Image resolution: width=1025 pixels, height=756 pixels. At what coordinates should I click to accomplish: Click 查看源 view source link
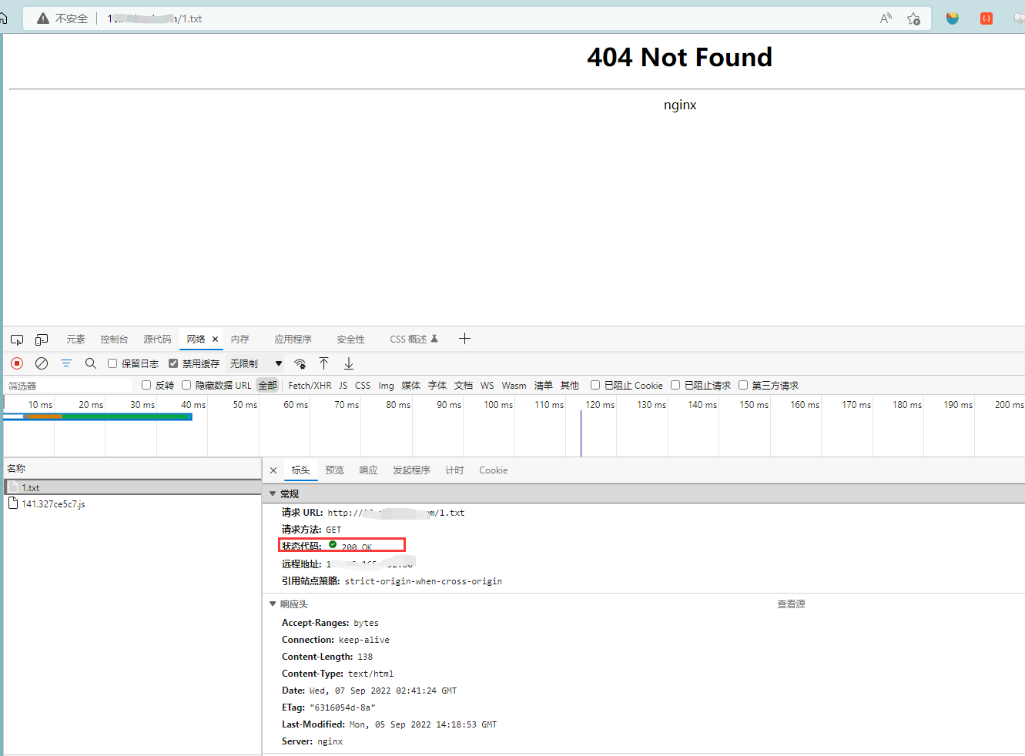click(791, 604)
